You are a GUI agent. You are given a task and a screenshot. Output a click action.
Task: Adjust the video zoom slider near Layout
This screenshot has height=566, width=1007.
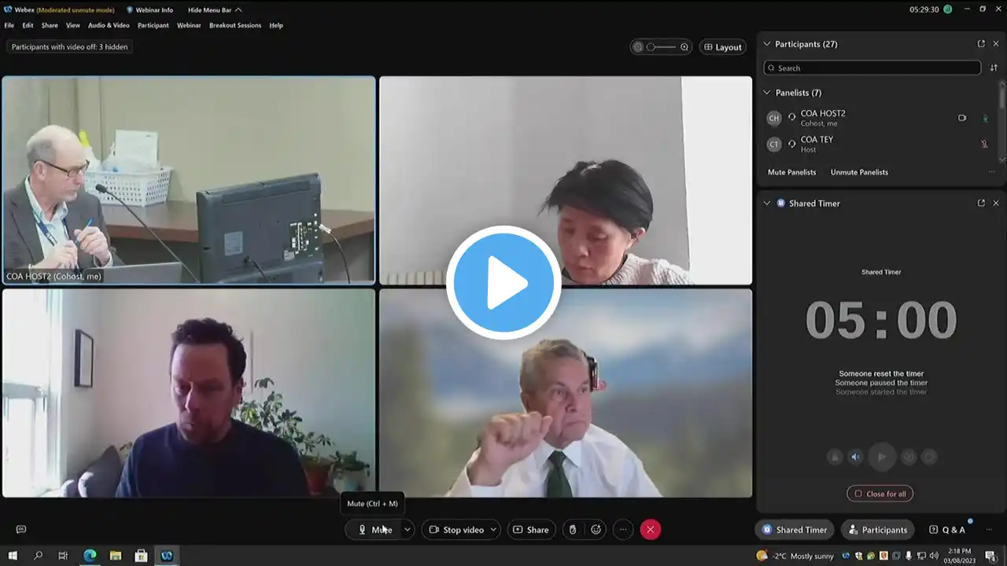pyautogui.click(x=661, y=47)
